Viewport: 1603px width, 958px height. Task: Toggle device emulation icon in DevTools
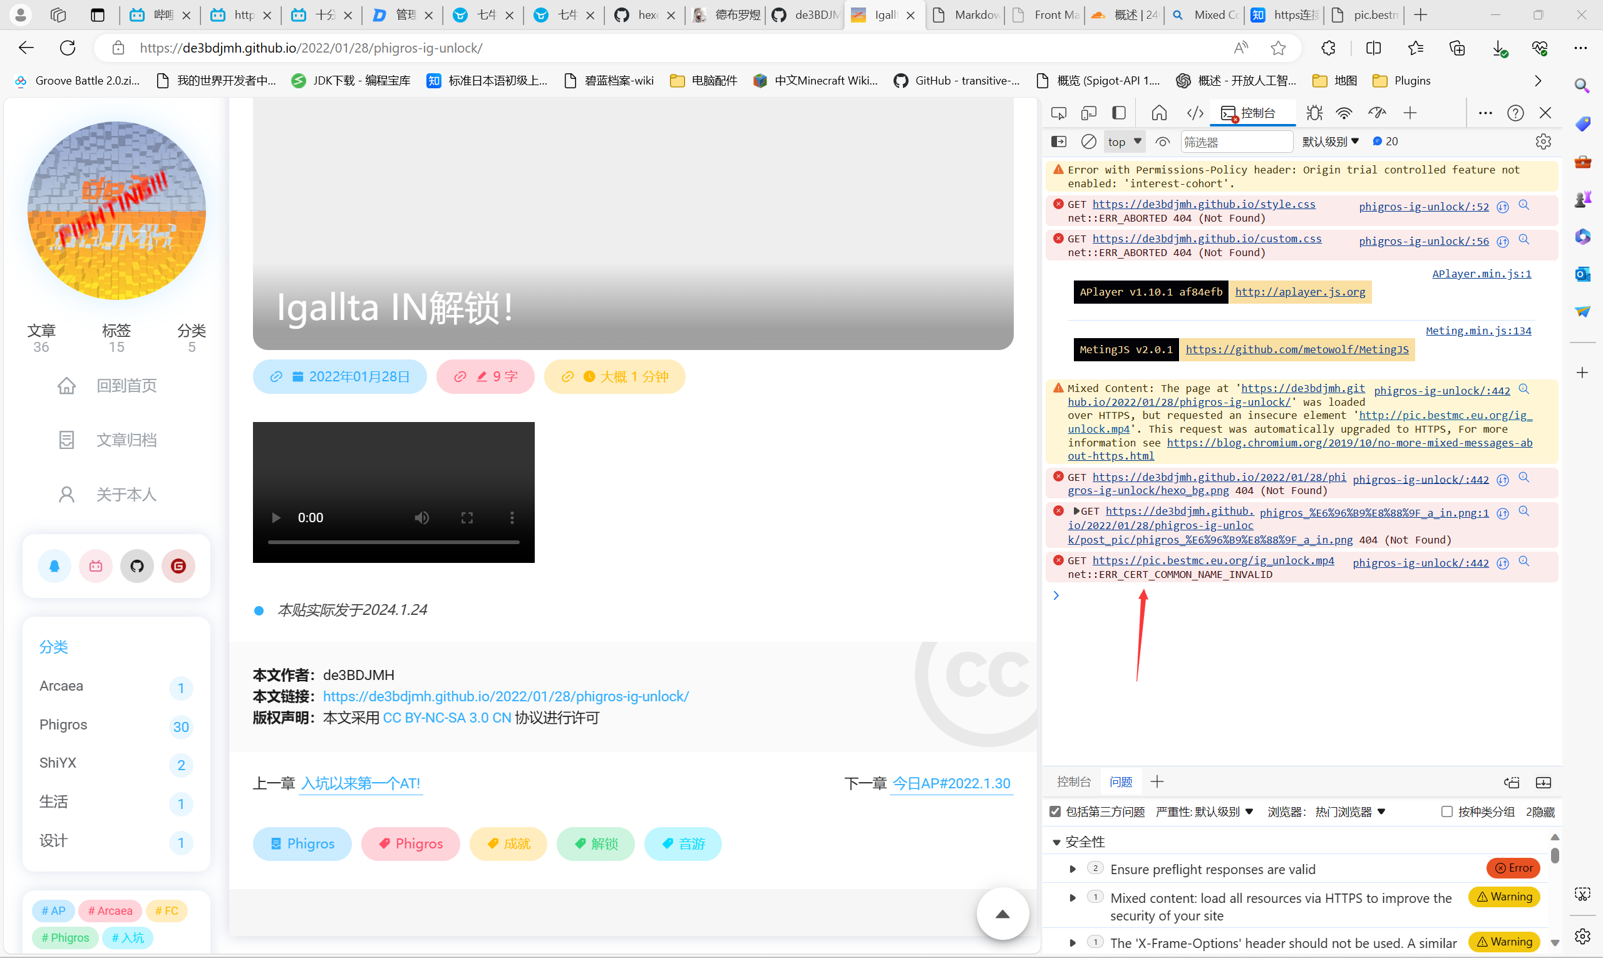coord(1088,113)
